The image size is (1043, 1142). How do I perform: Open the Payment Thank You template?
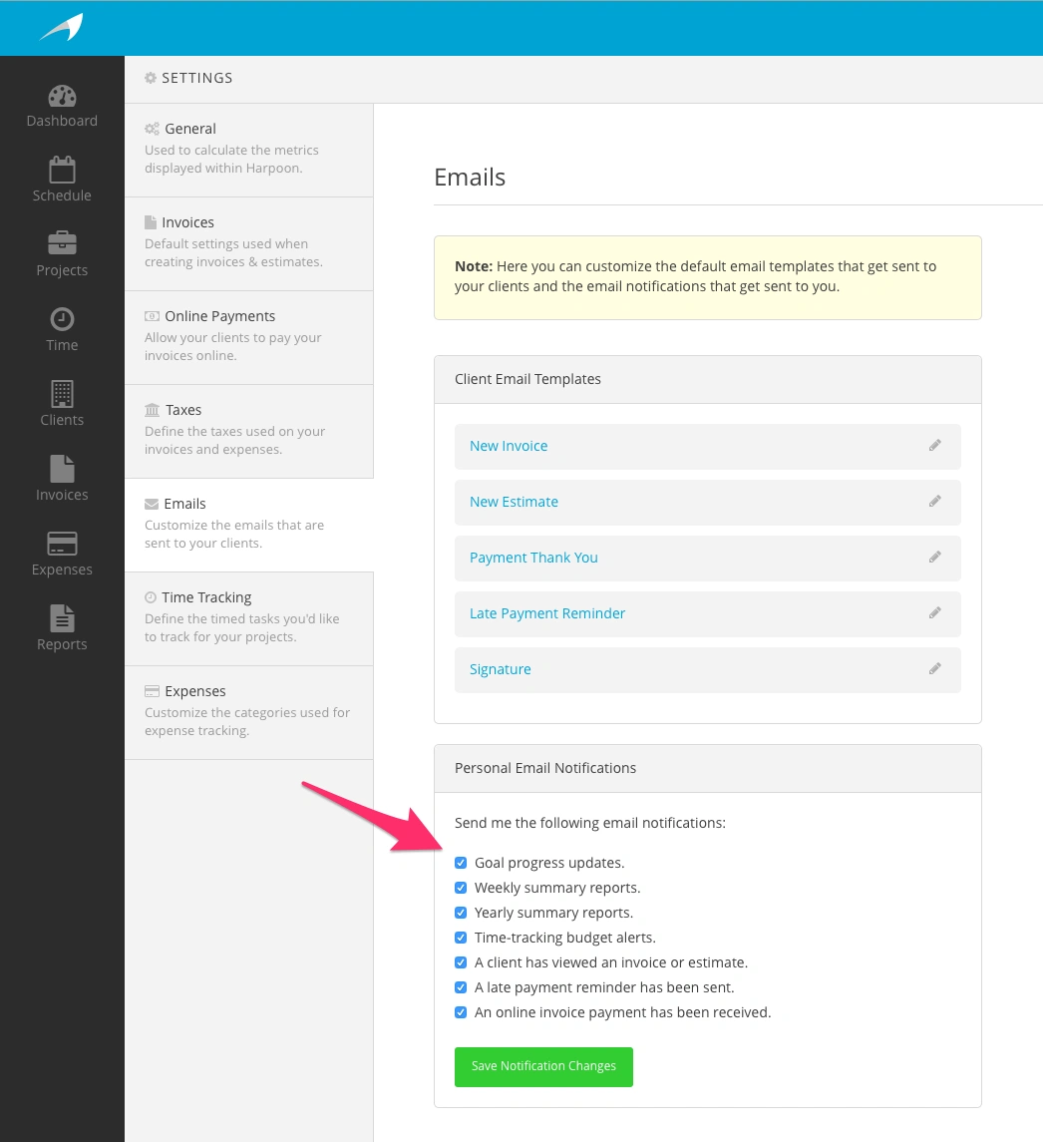point(533,558)
